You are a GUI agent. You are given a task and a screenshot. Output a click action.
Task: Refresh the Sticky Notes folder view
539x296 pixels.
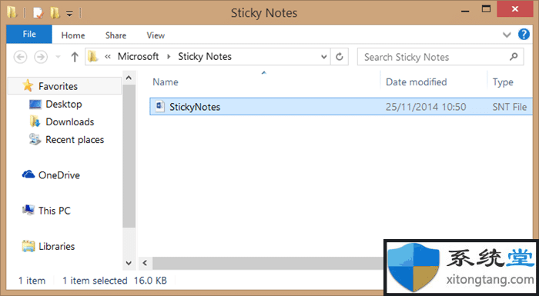(x=340, y=57)
